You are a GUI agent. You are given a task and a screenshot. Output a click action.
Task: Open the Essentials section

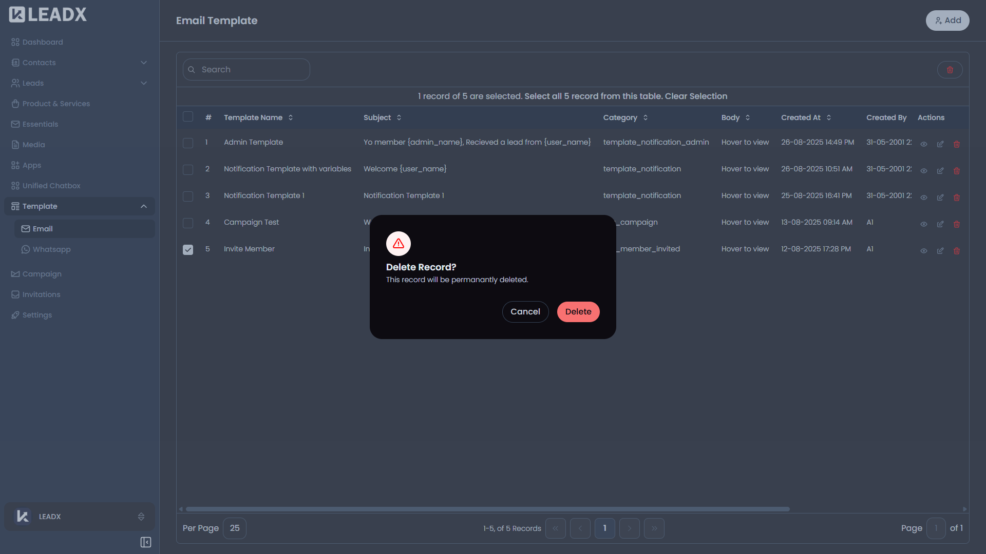tap(40, 124)
